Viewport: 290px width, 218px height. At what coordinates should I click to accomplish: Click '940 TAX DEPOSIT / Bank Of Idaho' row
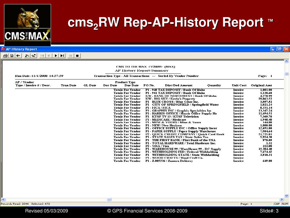point(193,90)
